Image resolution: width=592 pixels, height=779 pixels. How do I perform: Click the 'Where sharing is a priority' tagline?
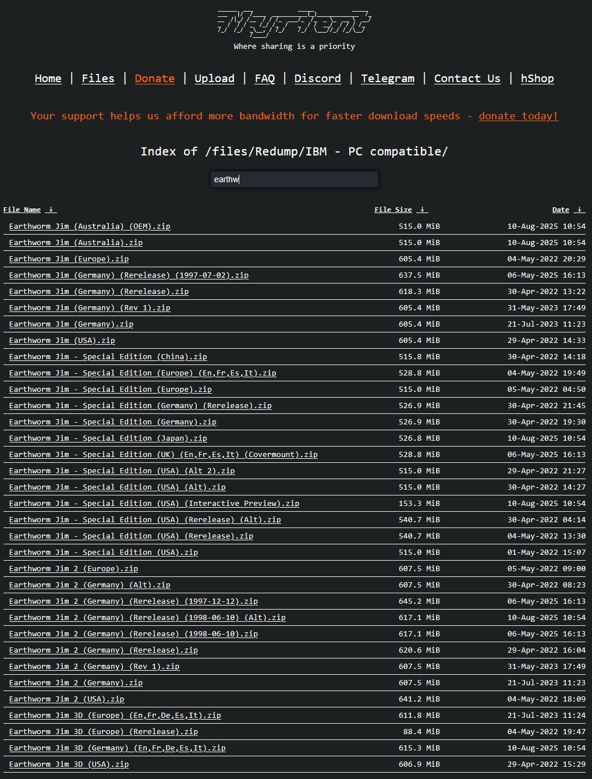294,47
